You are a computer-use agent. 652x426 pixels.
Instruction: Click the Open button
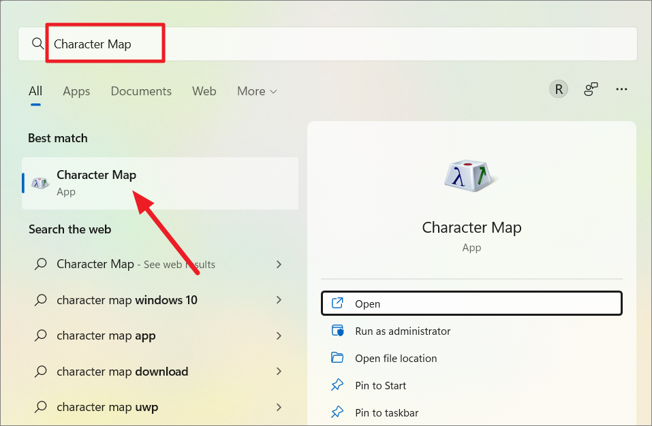471,304
